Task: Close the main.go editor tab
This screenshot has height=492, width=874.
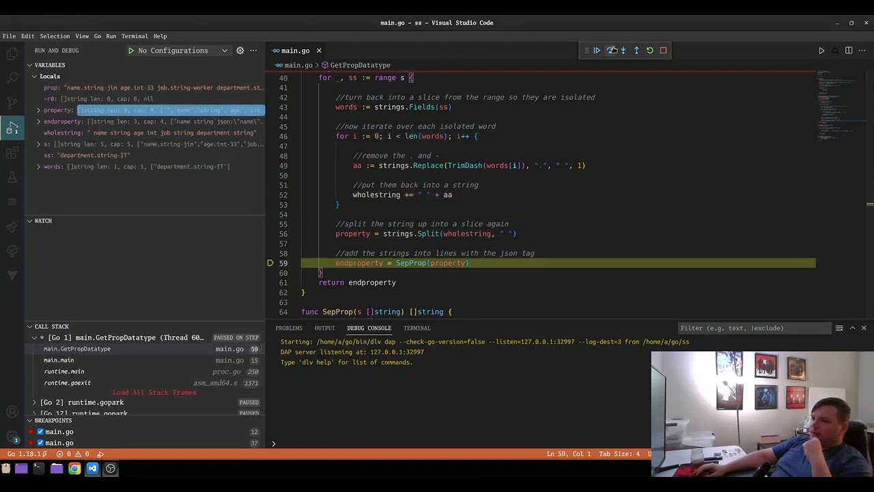Action: coord(319,51)
